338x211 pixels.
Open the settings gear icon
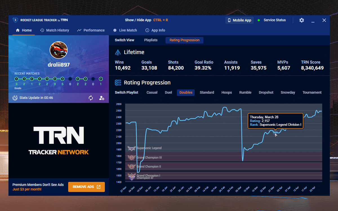[x=302, y=20]
